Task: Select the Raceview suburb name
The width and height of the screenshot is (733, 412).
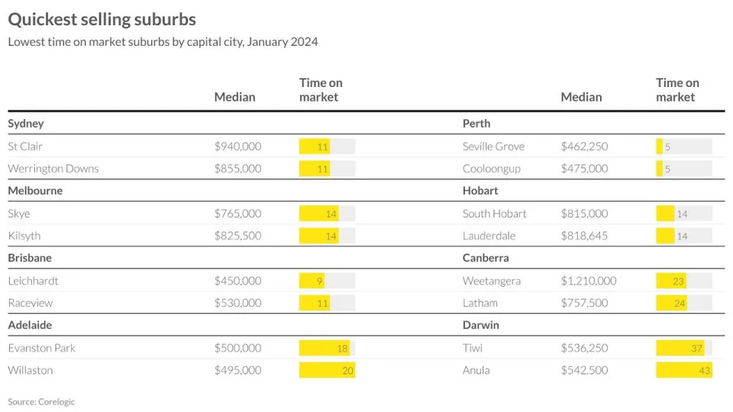Action: point(31,303)
